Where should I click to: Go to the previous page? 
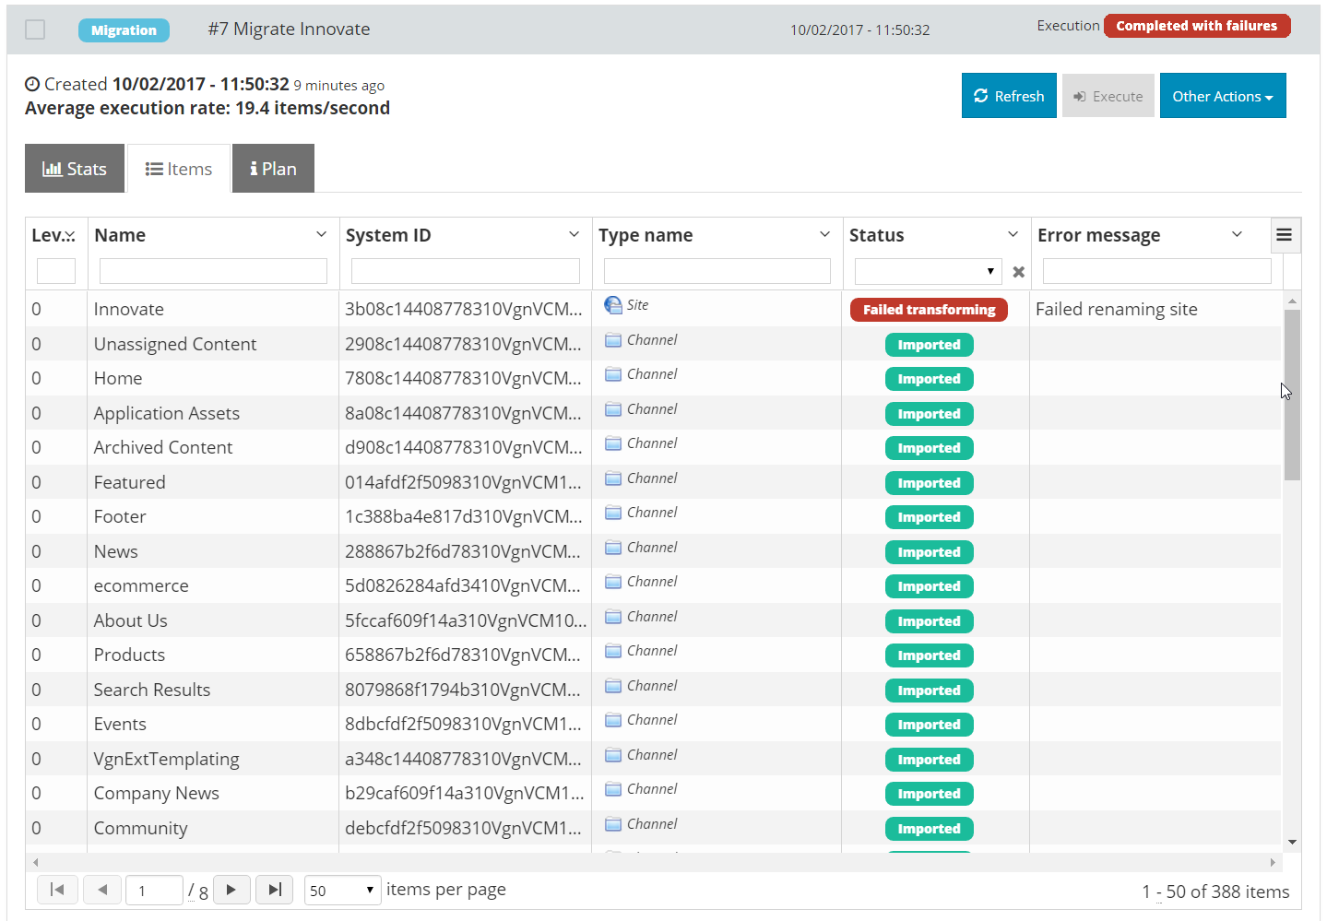pos(102,890)
